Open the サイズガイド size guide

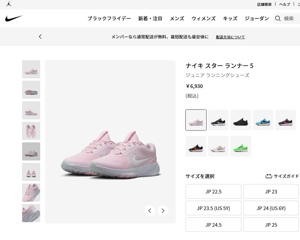[x=282, y=176]
